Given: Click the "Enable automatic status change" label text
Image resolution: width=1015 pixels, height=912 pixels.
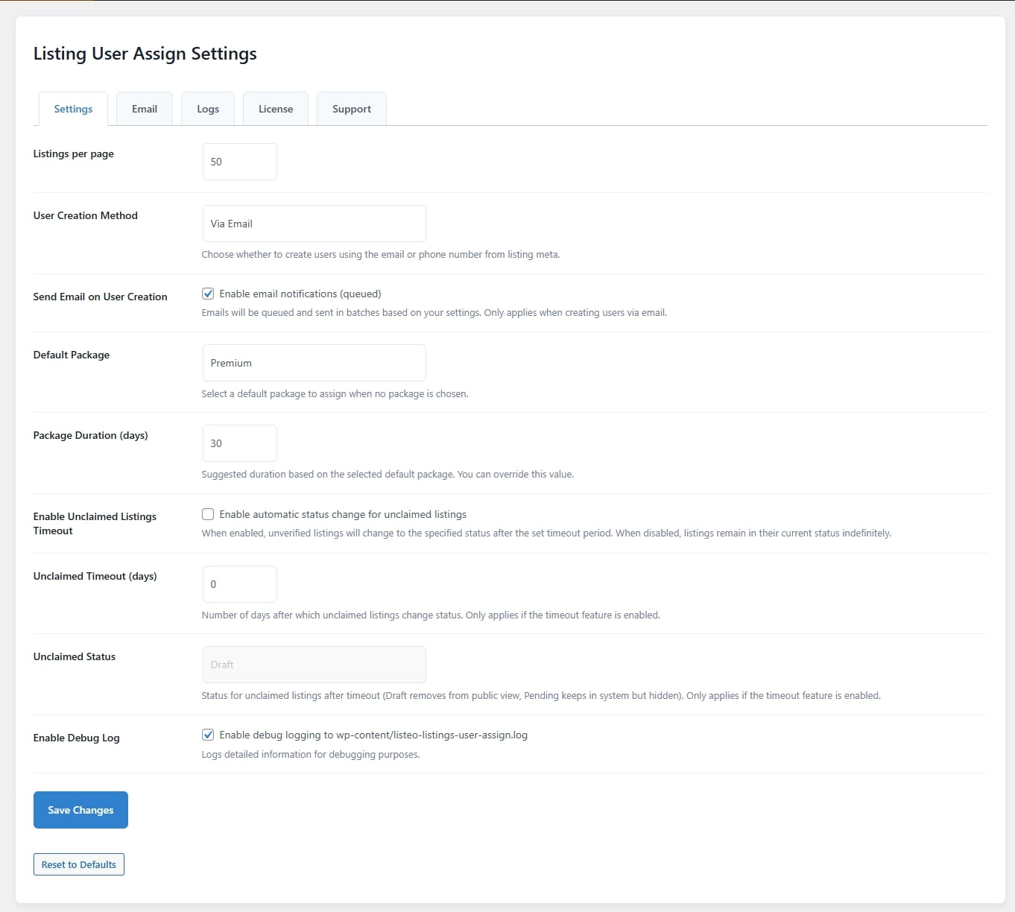Looking at the screenshot, I should click(343, 514).
